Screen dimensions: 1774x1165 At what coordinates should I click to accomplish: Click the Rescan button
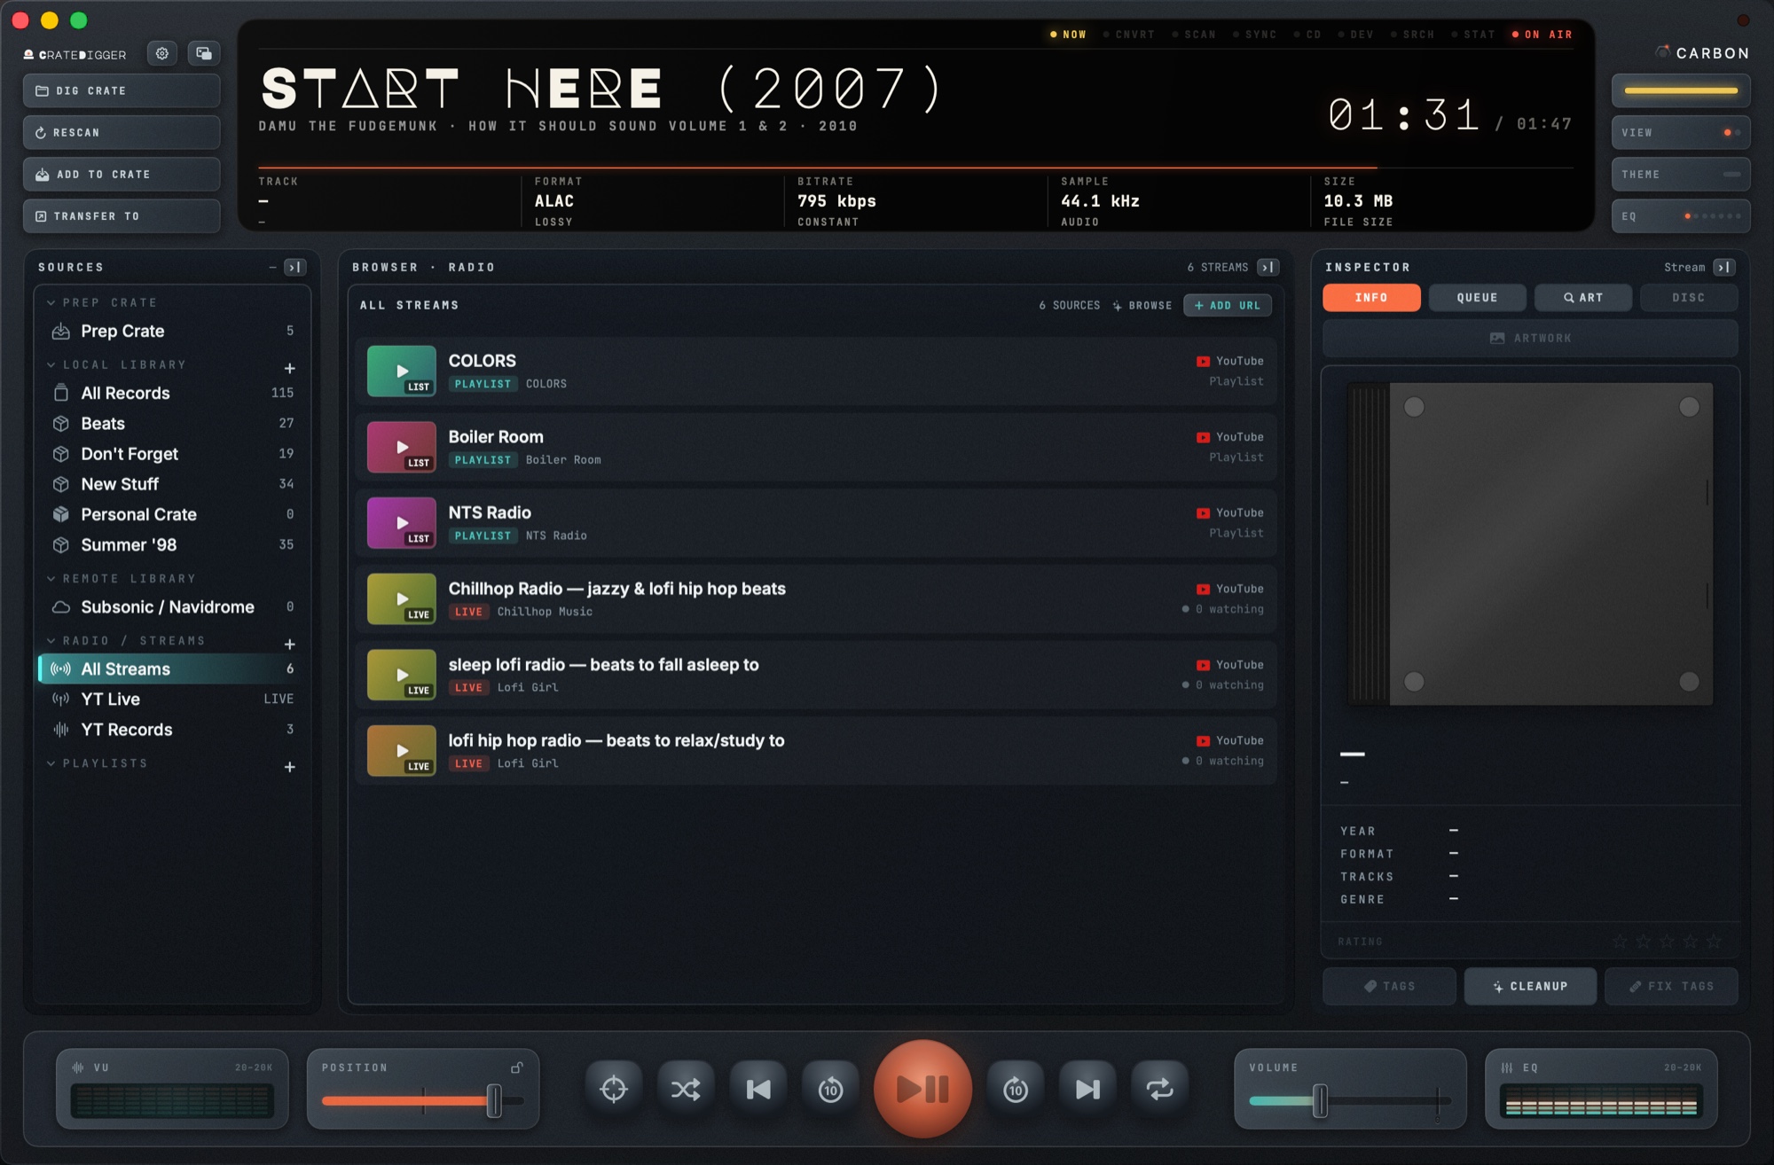(x=122, y=133)
